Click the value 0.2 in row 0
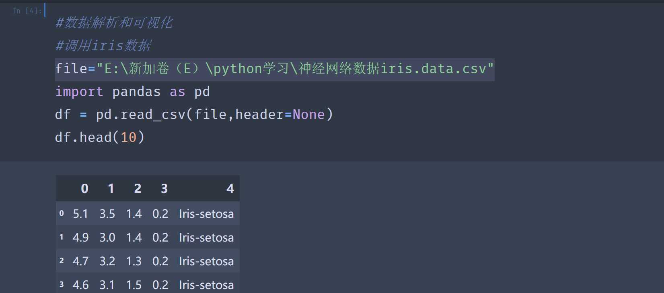The image size is (664, 293). pyautogui.click(x=160, y=214)
